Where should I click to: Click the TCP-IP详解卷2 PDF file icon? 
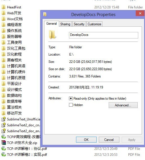click(4, 154)
